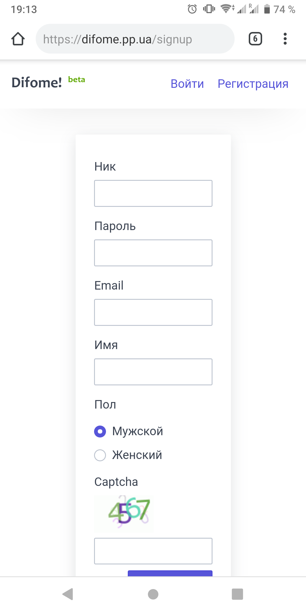Focus the Email input field
Screen dimensions: 306x612
[x=153, y=312]
